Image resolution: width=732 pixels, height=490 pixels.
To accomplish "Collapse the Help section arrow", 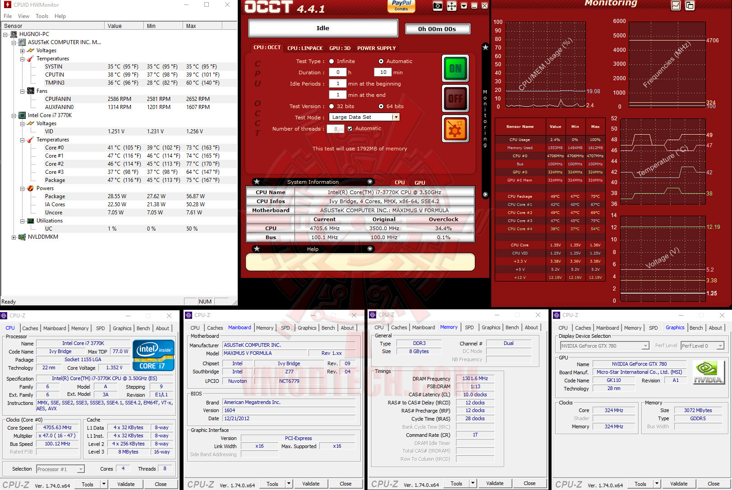I will 370,249.
